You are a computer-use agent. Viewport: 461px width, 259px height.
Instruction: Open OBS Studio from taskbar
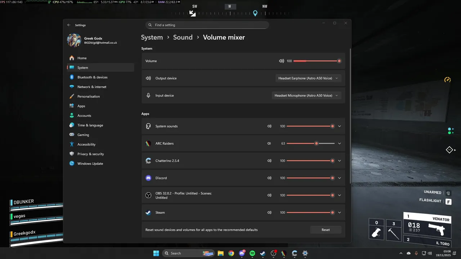[x=273, y=253]
